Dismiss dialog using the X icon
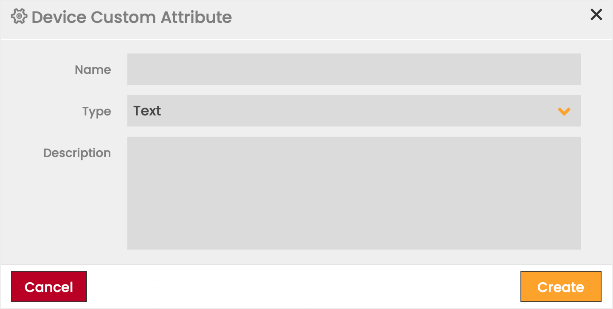Screen dimensions: 613x309 pyautogui.click(x=596, y=15)
